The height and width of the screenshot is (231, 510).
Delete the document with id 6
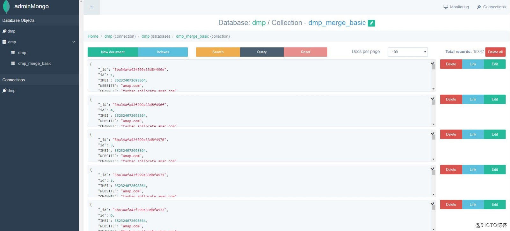pyautogui.click(x=451, y=205)
